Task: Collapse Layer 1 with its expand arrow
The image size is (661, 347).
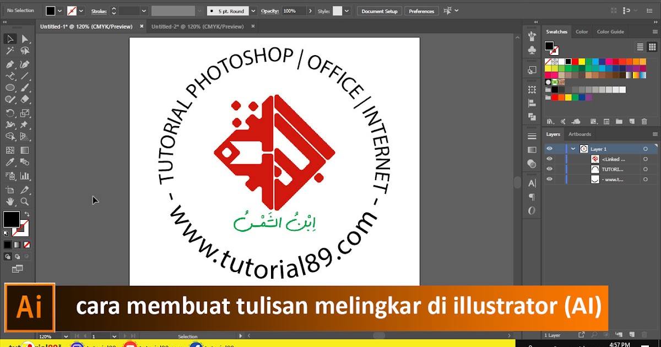Action: tap(573, 149)
